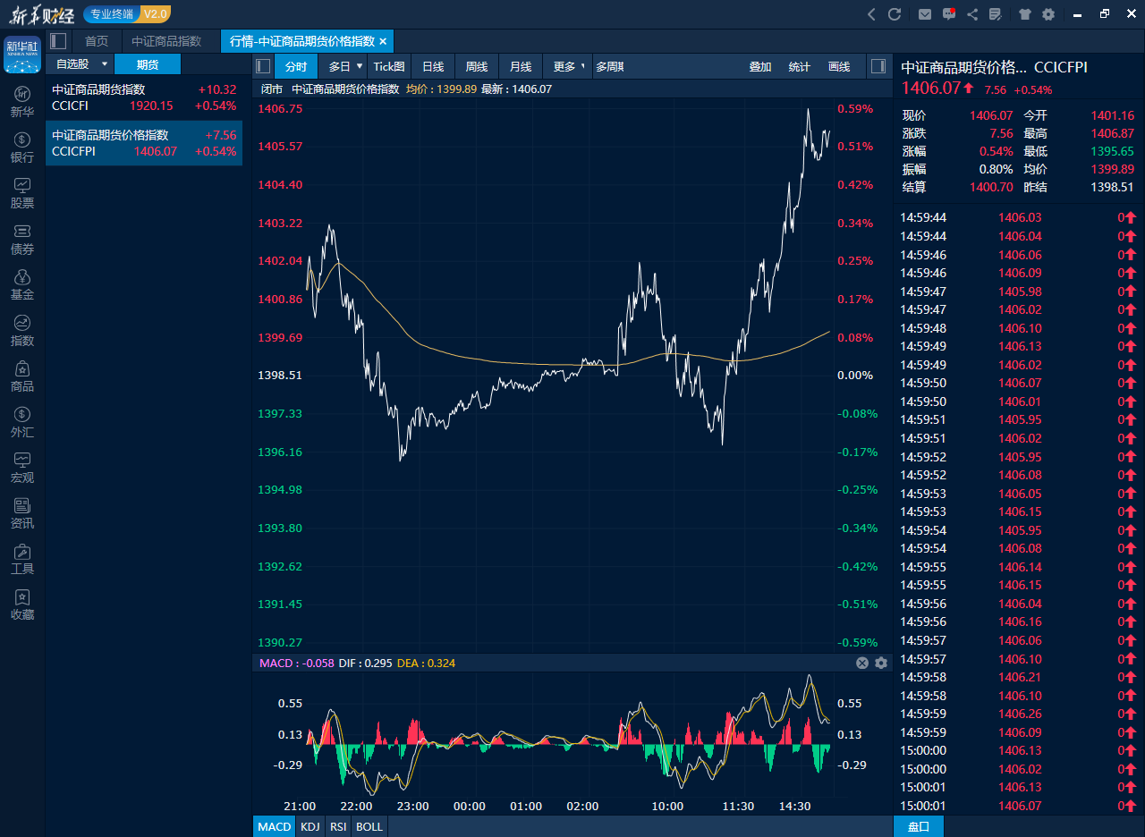Screen dimensions: 1145x837
Task: Open the 收藏 (Favorites) sidebar icon
Action: (x=22, y=604)
